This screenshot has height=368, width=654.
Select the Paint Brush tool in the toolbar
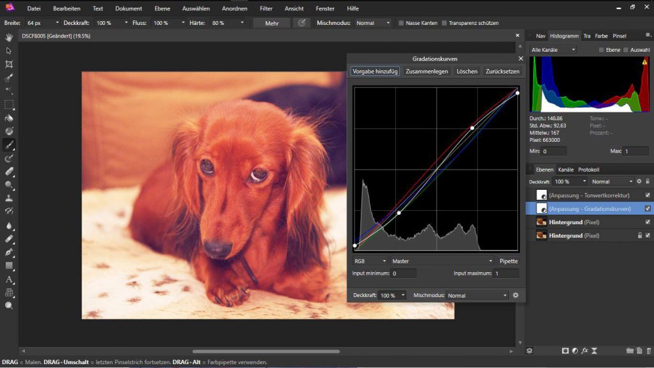tap(8, 144)
